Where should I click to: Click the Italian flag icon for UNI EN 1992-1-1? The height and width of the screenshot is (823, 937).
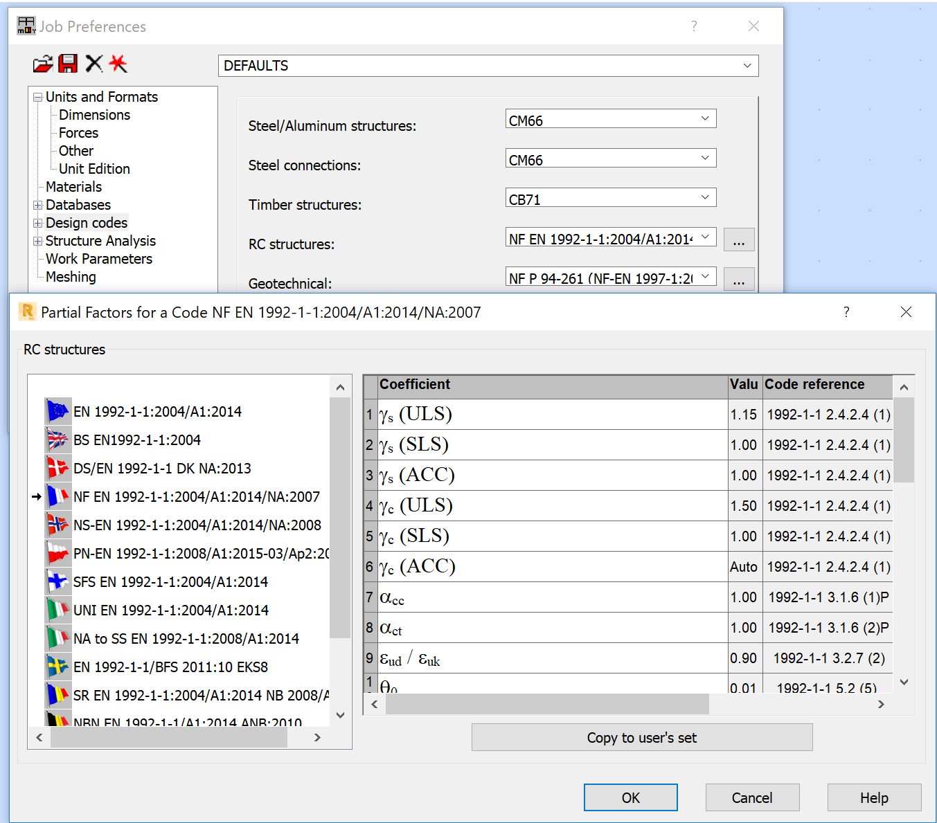click(58, 610)
